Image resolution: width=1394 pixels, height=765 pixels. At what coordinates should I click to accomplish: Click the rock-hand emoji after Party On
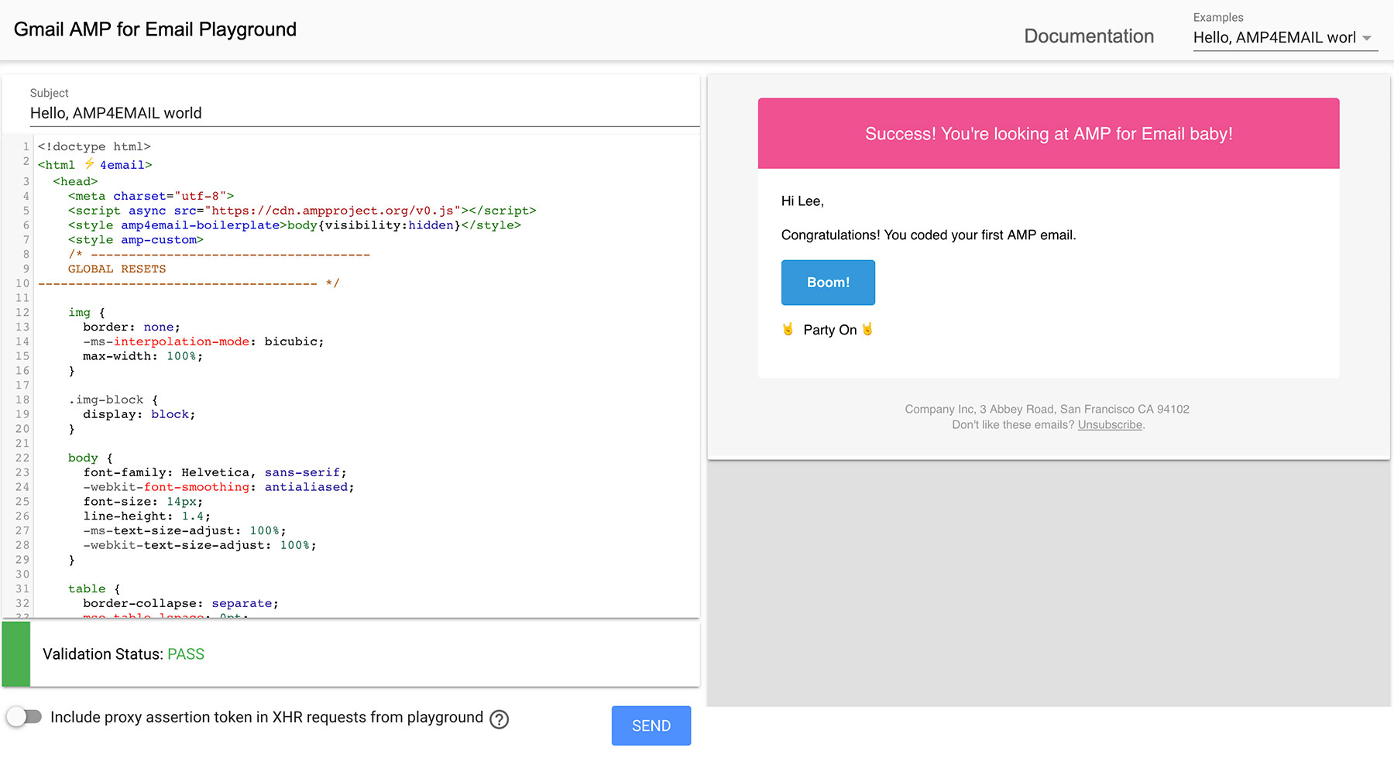coord(867,329)
